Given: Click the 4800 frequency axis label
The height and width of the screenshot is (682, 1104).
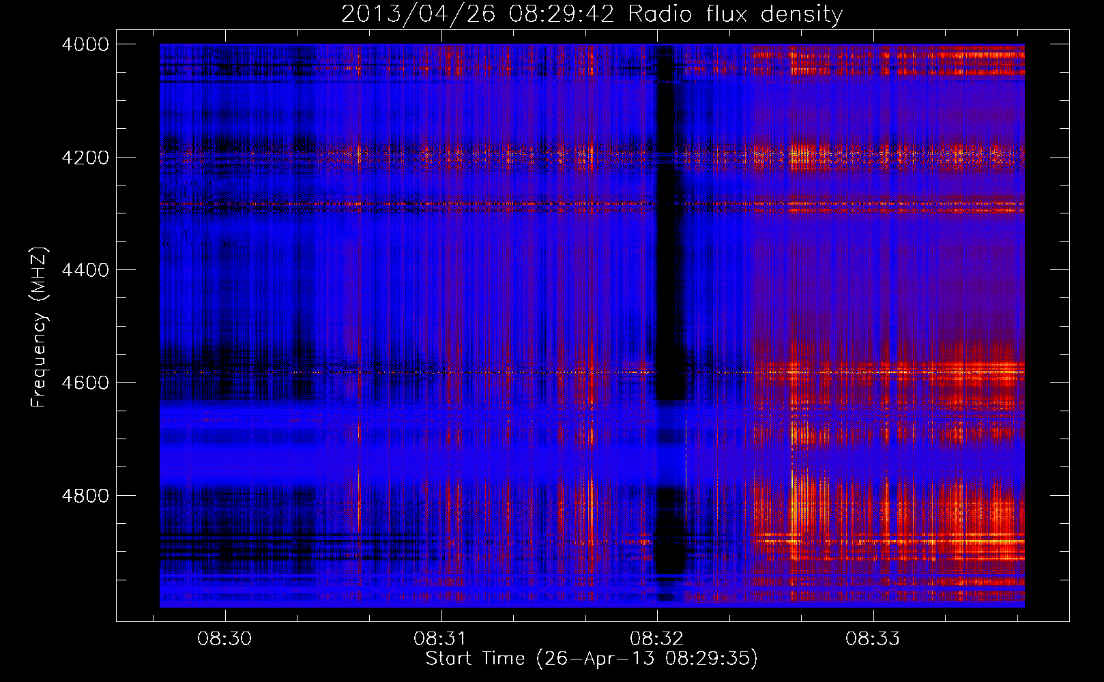Looking at the screenshot, I should (x=85, y=496).
